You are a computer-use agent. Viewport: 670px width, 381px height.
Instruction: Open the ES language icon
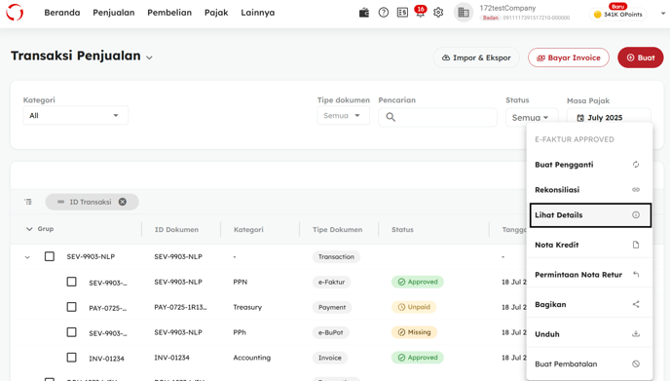tap(402, 13)
